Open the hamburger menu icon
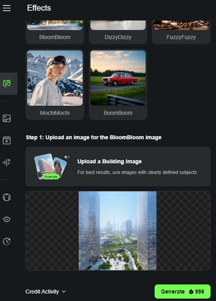Screen dimensions: 216x301 (x=7, y=8)
